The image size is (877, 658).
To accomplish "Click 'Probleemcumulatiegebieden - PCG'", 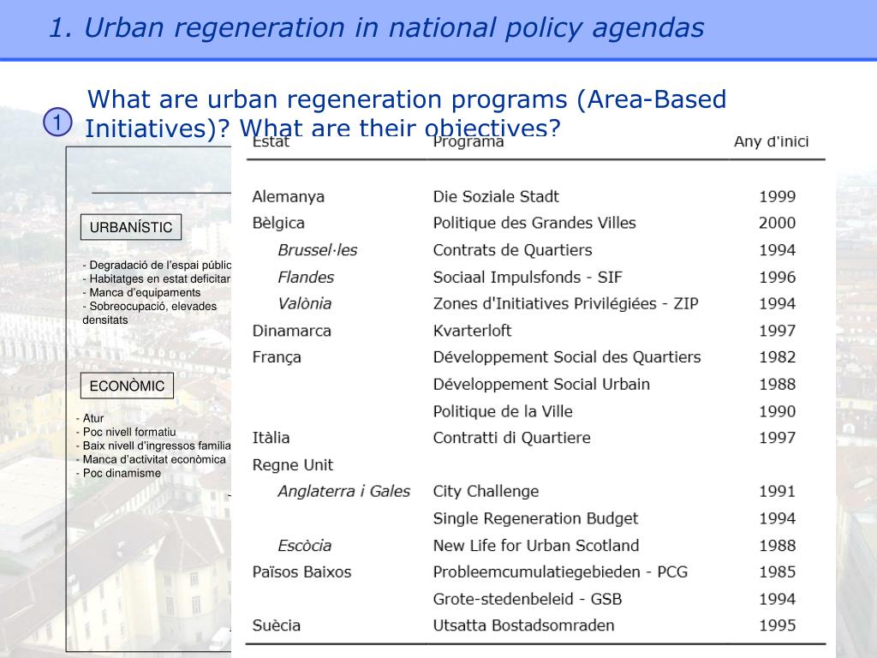I will pos(560,571).
